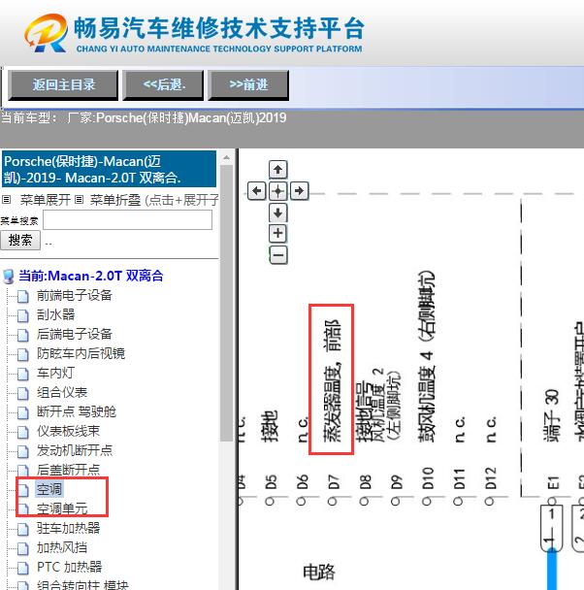Open the 空调单元 tree item
Image resolution: width=584 pixels, height=590 pixels.
coord(62,508)
